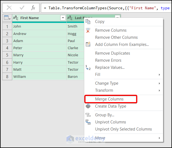Select Merge Columns option
Screen dimensions: 172x148
[x=124, y=99]
